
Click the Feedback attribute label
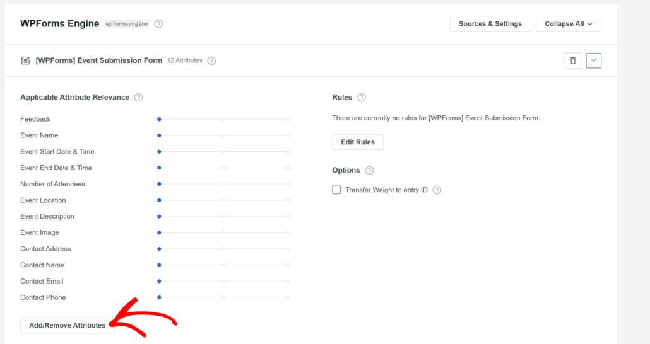(35, 119)
